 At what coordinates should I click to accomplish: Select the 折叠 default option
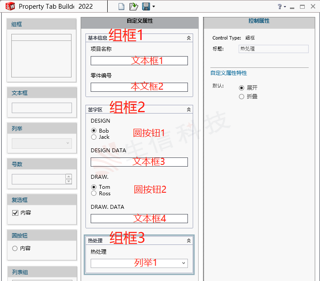(242, 97)
